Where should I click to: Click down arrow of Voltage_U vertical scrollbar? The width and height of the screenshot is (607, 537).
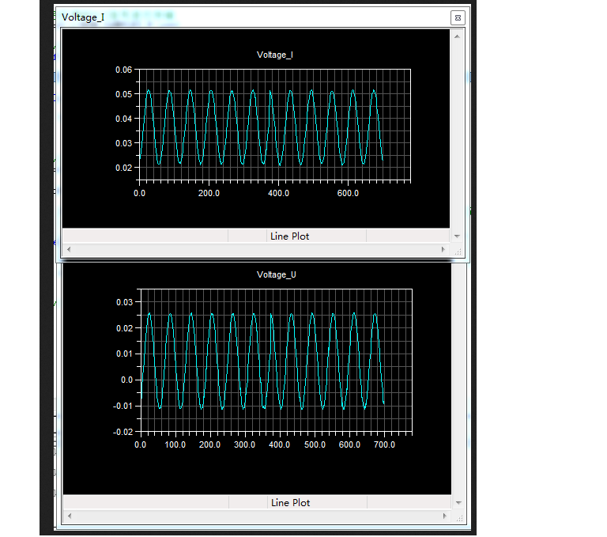click(x=458, y=502)
